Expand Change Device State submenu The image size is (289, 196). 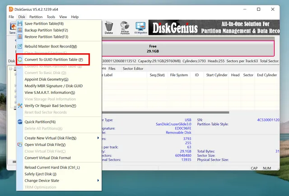(x=59, y=181)
